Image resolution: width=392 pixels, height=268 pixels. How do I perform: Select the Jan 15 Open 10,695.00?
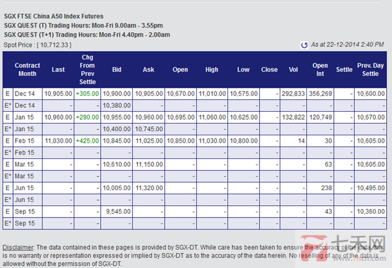(x=181, y=118)
